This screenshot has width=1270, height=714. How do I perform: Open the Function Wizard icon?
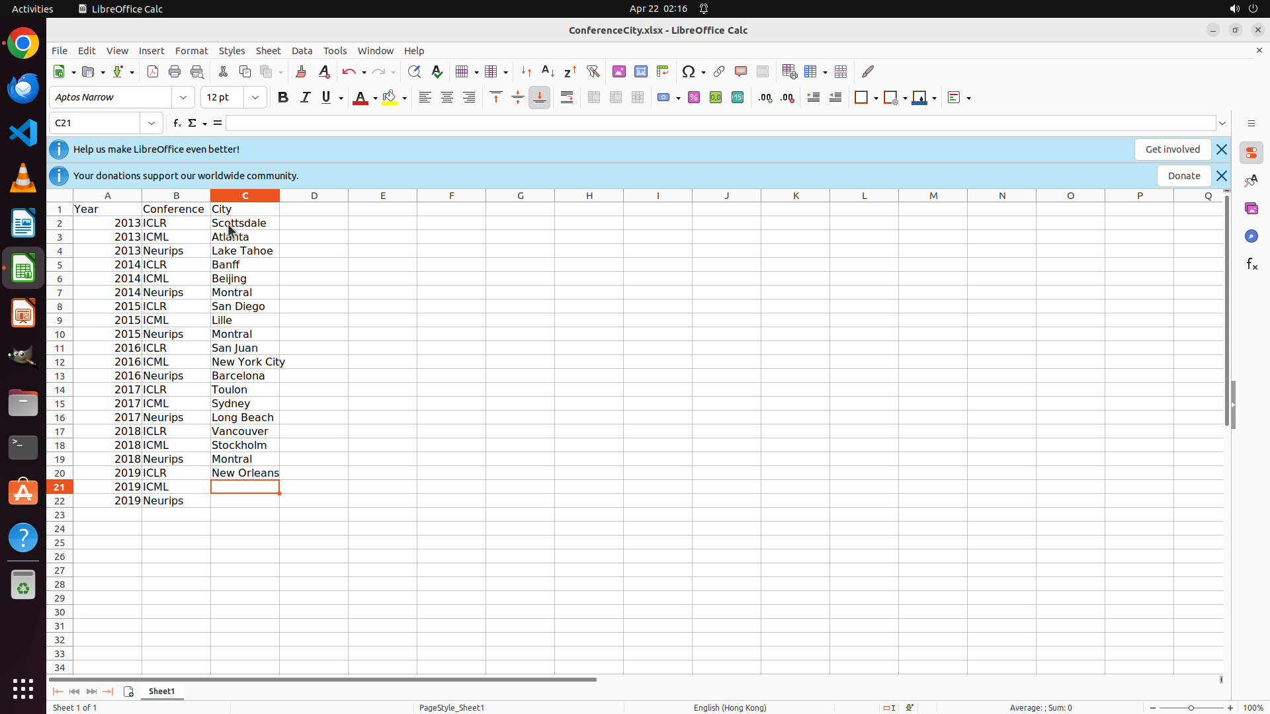177,123
